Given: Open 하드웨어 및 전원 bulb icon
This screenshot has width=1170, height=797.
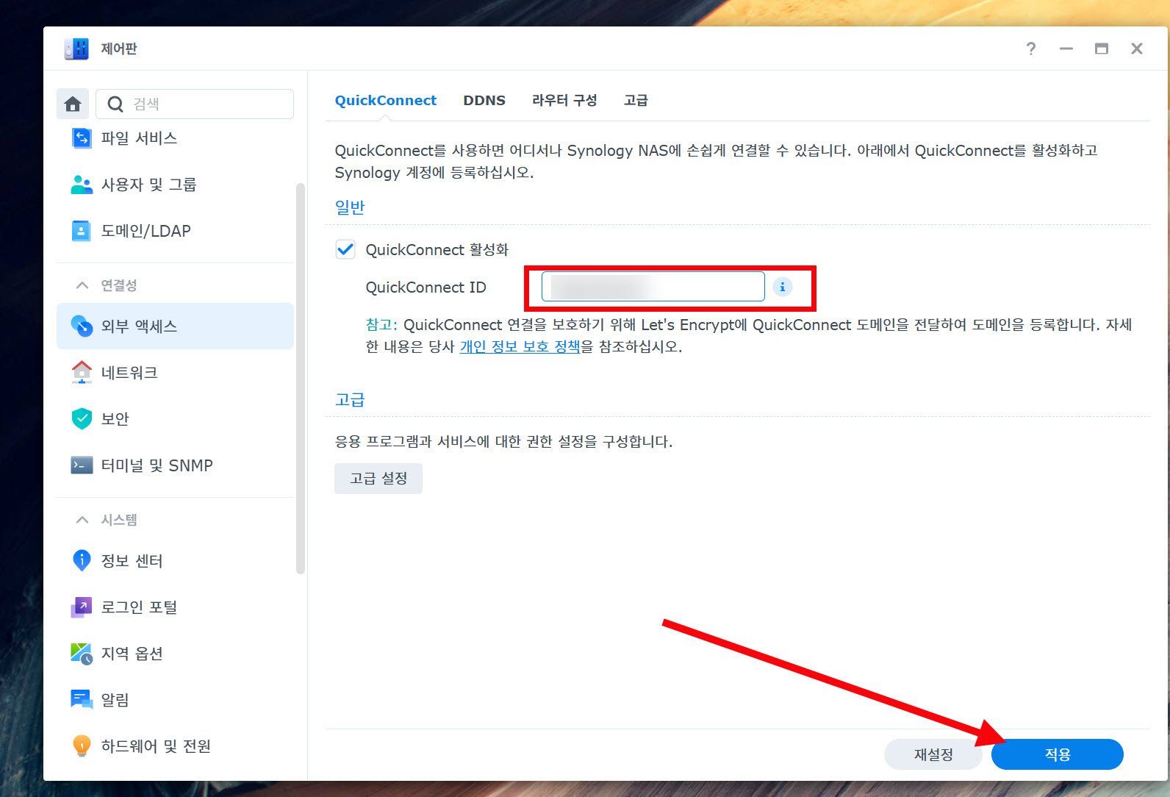Looking at the screenshot, I should [82, 746].
